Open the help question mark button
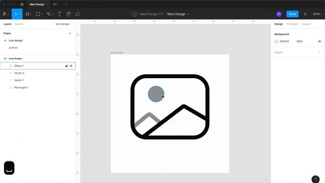 click(315, 179)
